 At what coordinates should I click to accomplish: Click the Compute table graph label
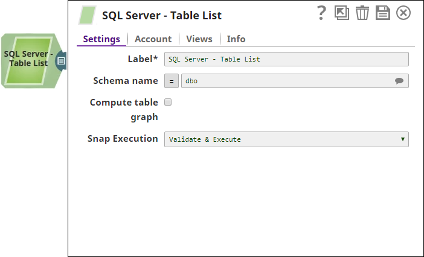[124, 110]
